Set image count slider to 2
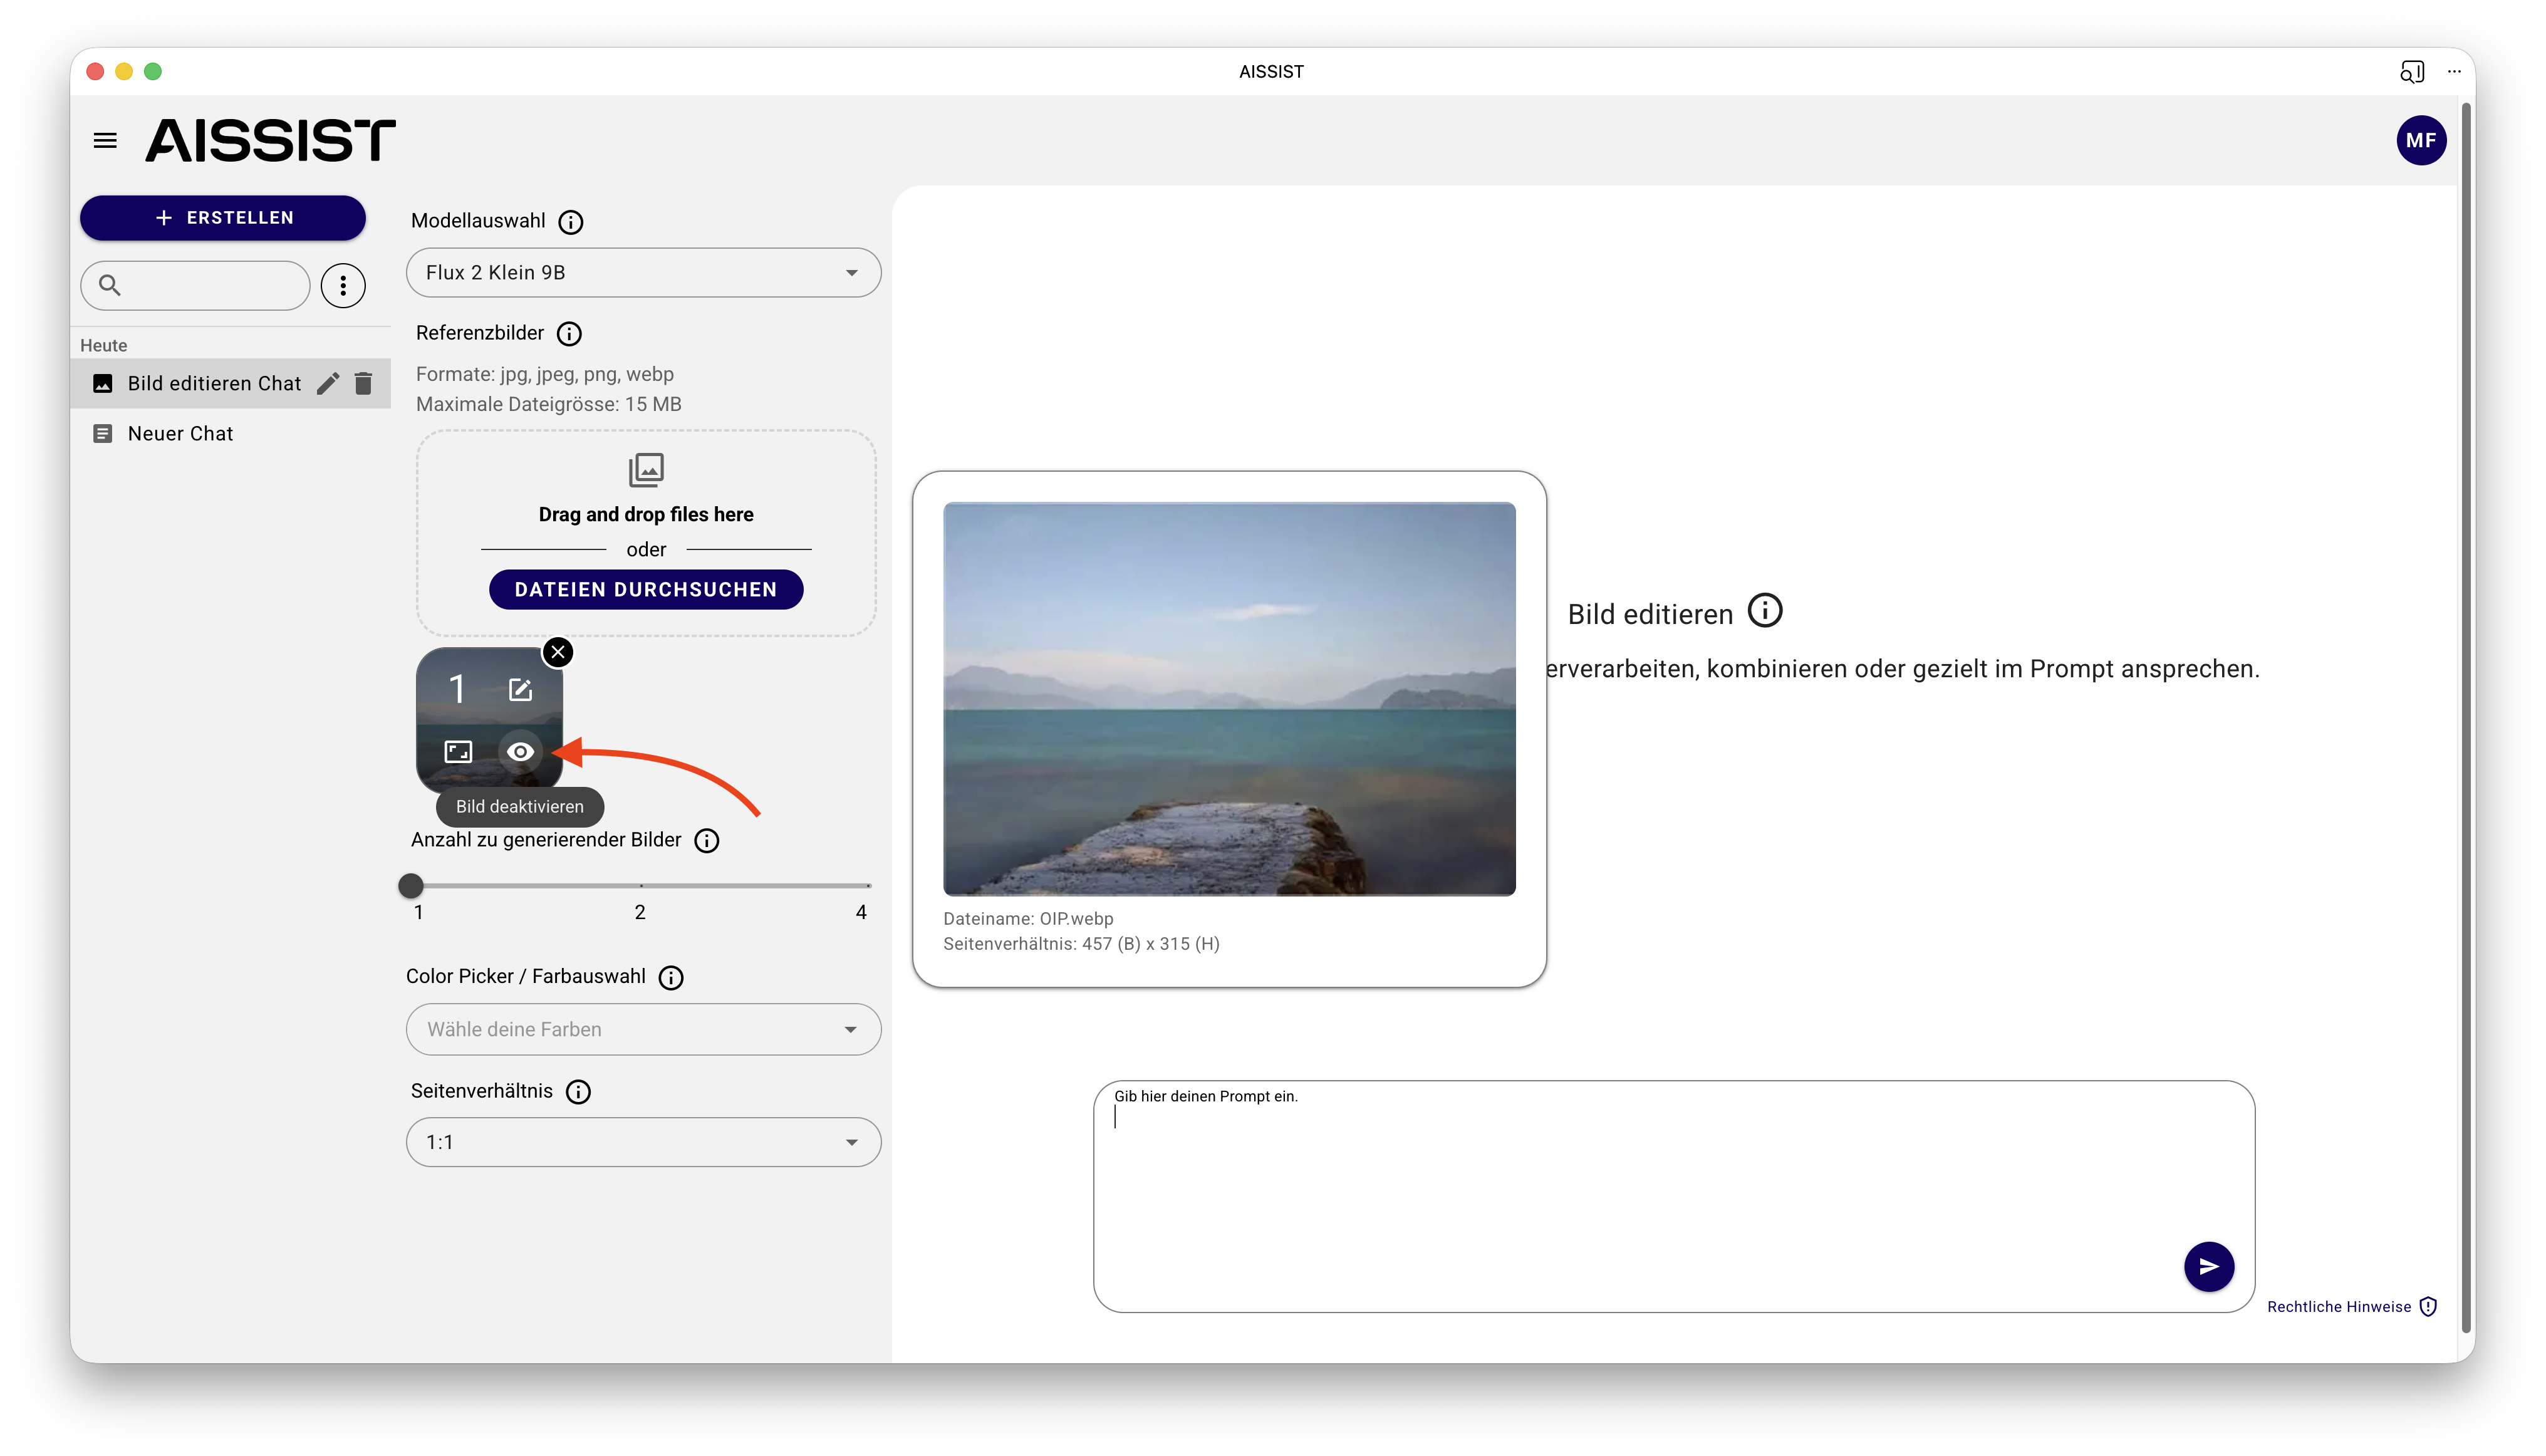The image size is (2546, 1456). click(640, 886)
